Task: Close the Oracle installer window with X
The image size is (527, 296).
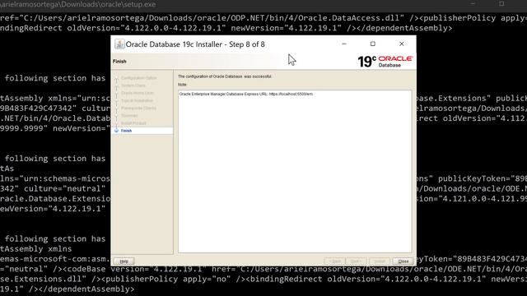Action: (x=402, y=44)
